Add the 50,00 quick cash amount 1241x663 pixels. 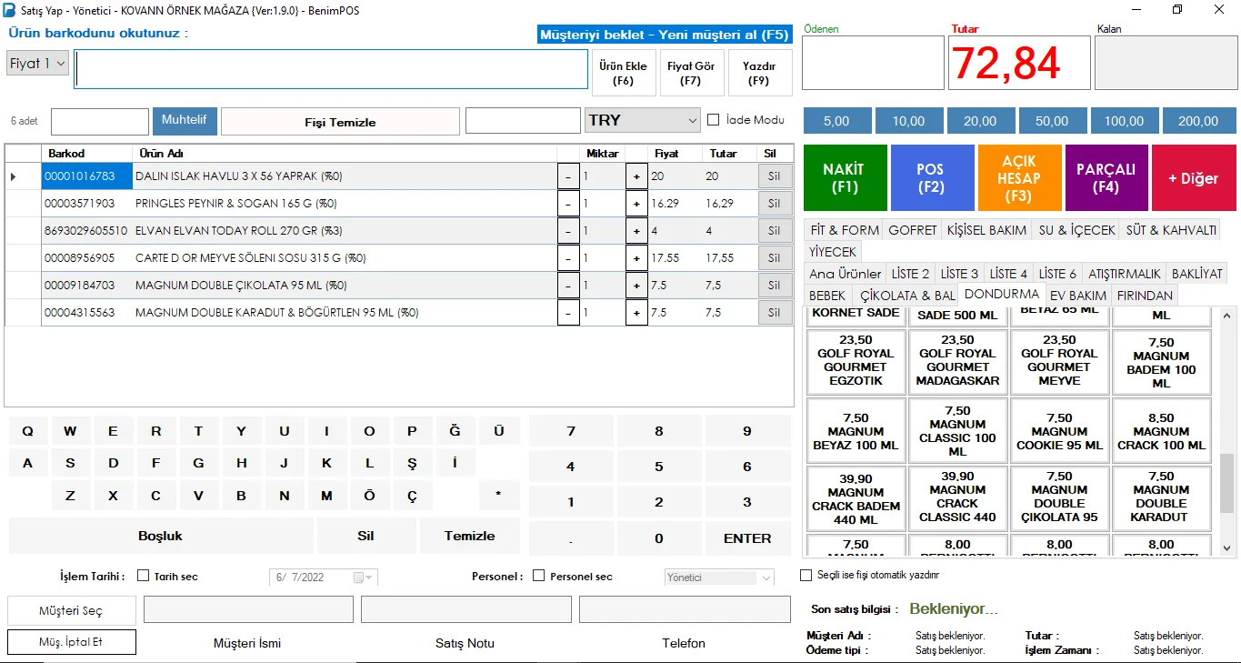1052,121
